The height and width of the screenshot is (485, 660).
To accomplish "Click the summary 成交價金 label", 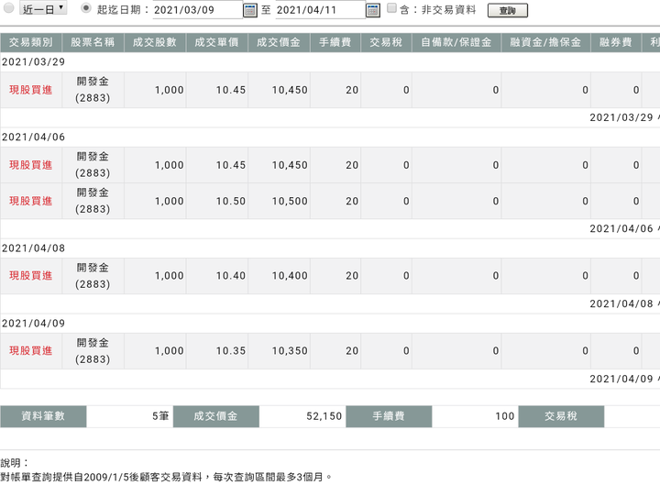I will 216,416.
